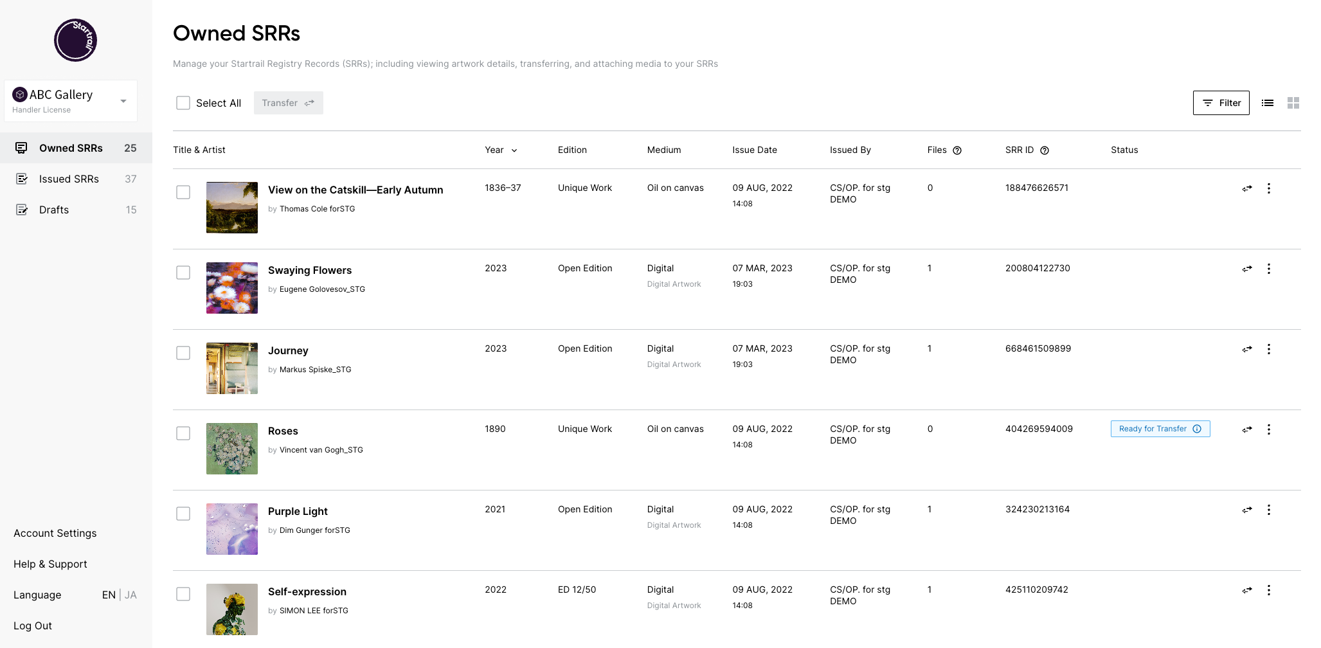Click Log Out
This screenshot has height=648, width=1321.
click(x=33, y=625)
